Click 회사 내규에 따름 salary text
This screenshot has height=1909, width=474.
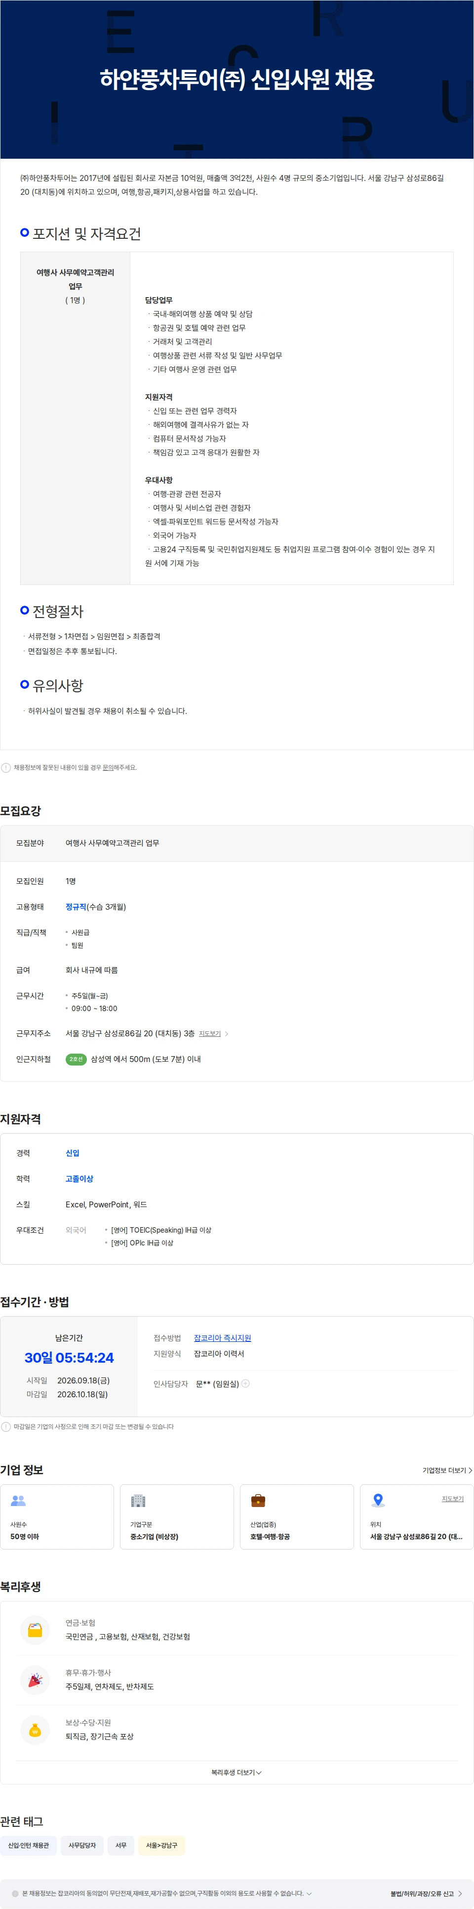91,970
